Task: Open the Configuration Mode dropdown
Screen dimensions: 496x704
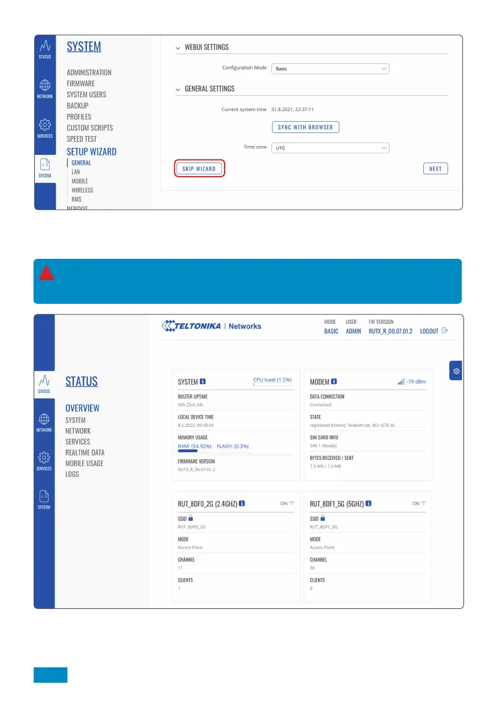Action: coord(330,69)
